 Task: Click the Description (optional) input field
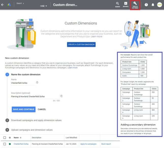tap(35, 96)
